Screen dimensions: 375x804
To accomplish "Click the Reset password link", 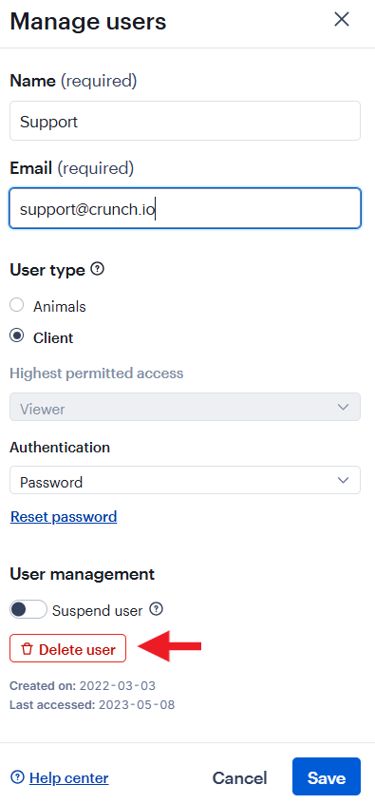I will pyautogui.click(x=64, y=516).
